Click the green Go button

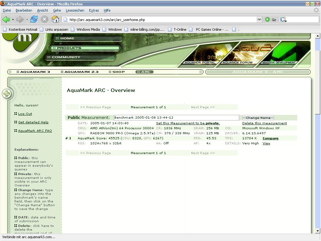pos(271,20)
